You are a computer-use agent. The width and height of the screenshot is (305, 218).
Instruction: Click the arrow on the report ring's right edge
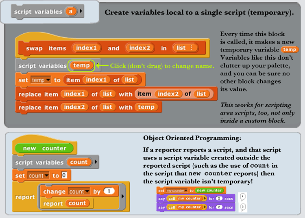click(123, 197)
